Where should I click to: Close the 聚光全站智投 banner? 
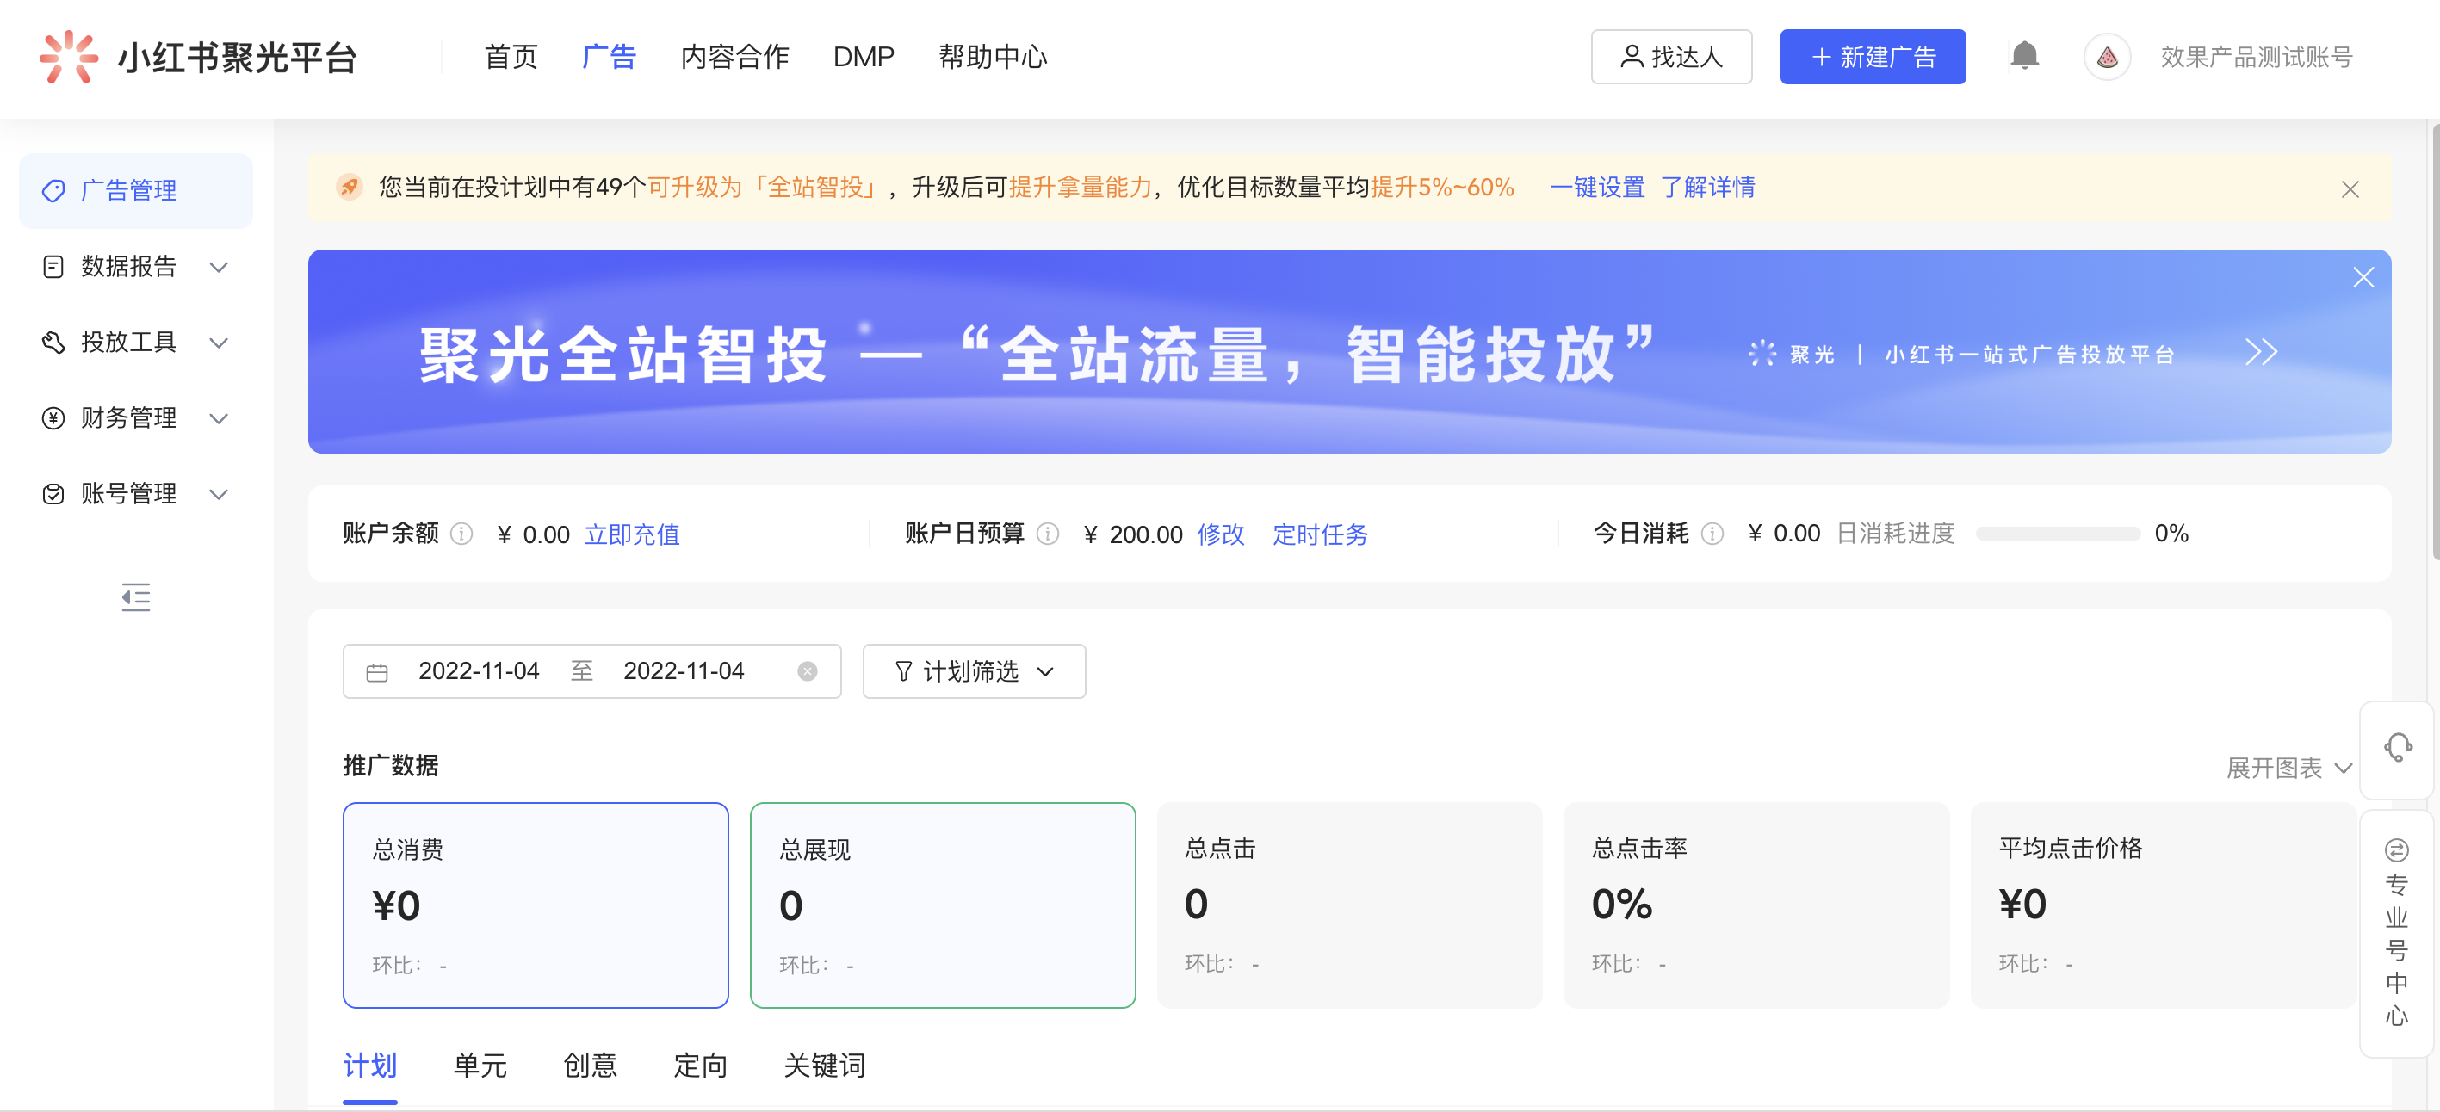pyautogui.click(x=2363, y=277)
